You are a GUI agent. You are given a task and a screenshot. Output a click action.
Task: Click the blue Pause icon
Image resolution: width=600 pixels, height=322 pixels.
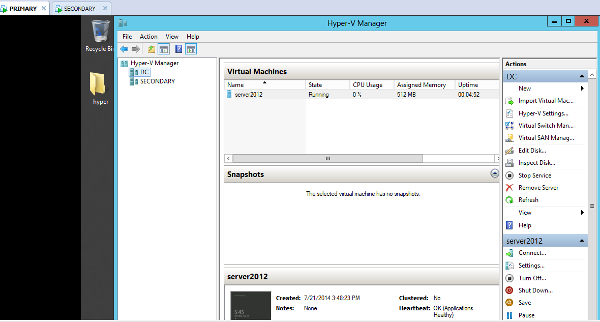tap(509, 315)
